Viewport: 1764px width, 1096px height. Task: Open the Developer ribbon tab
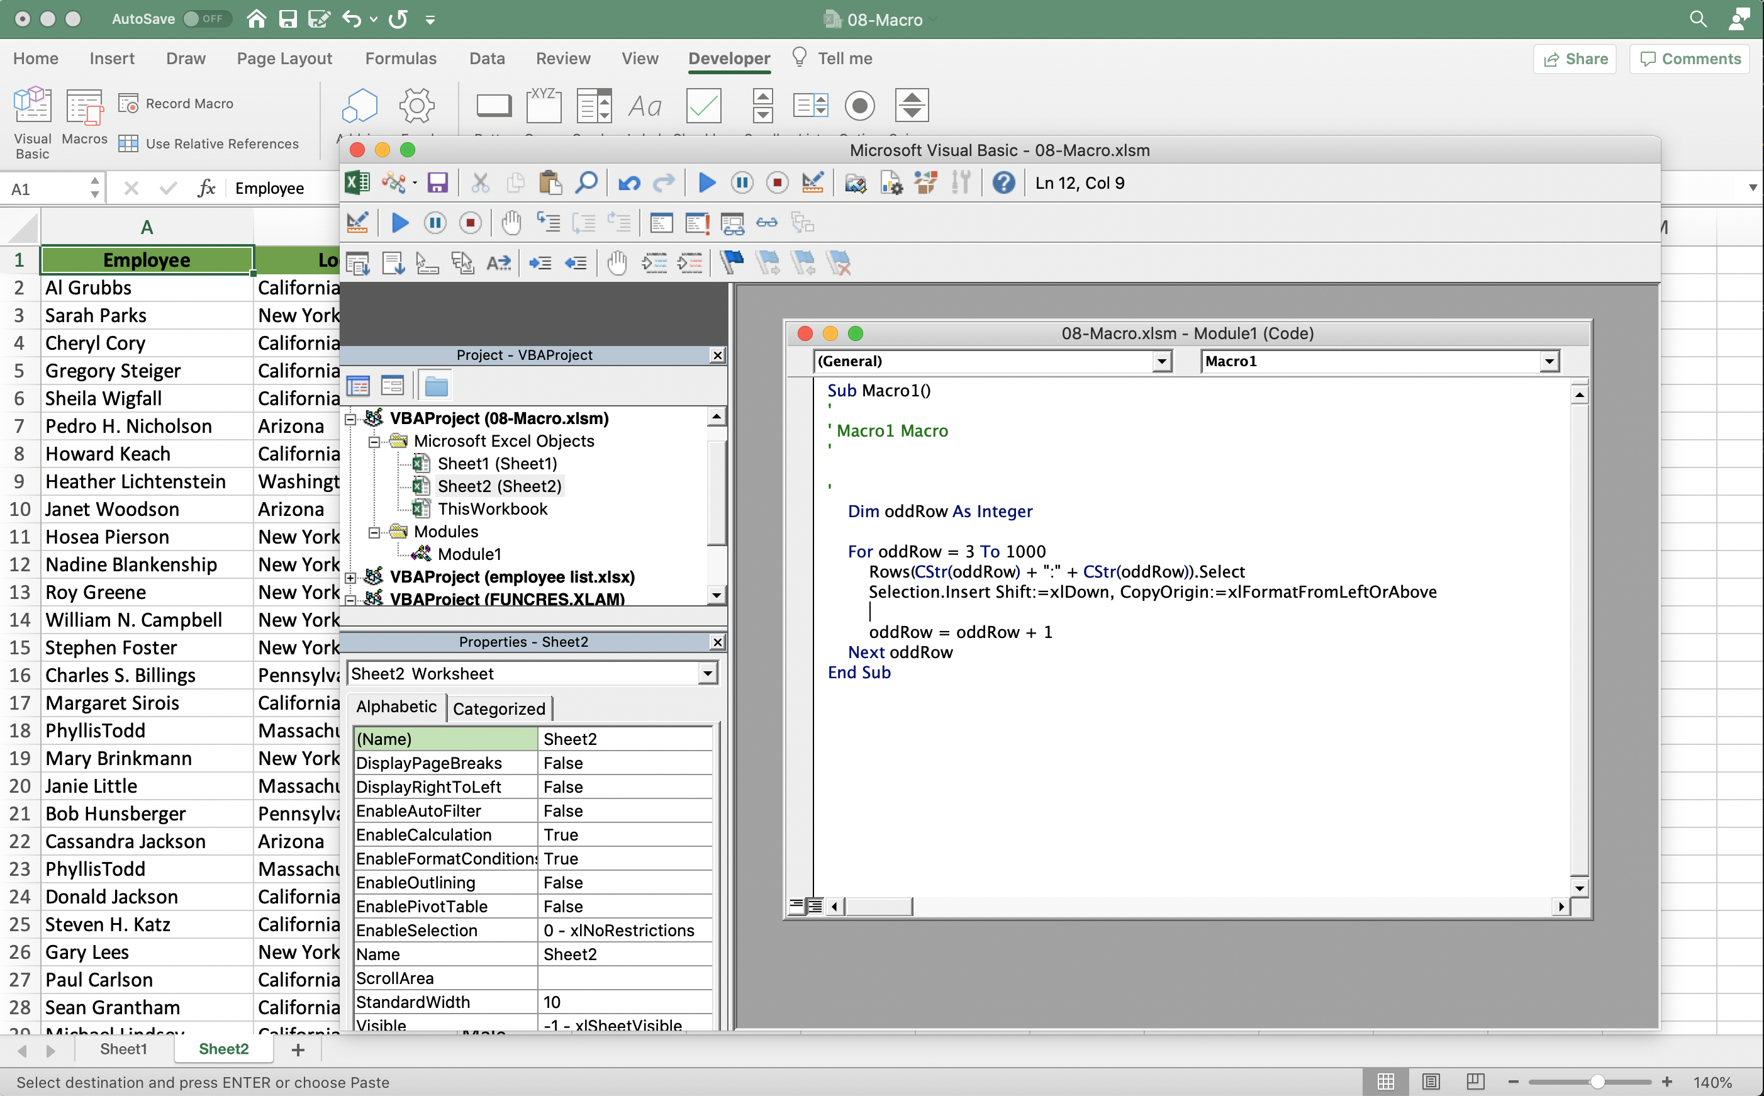(729, 59)
